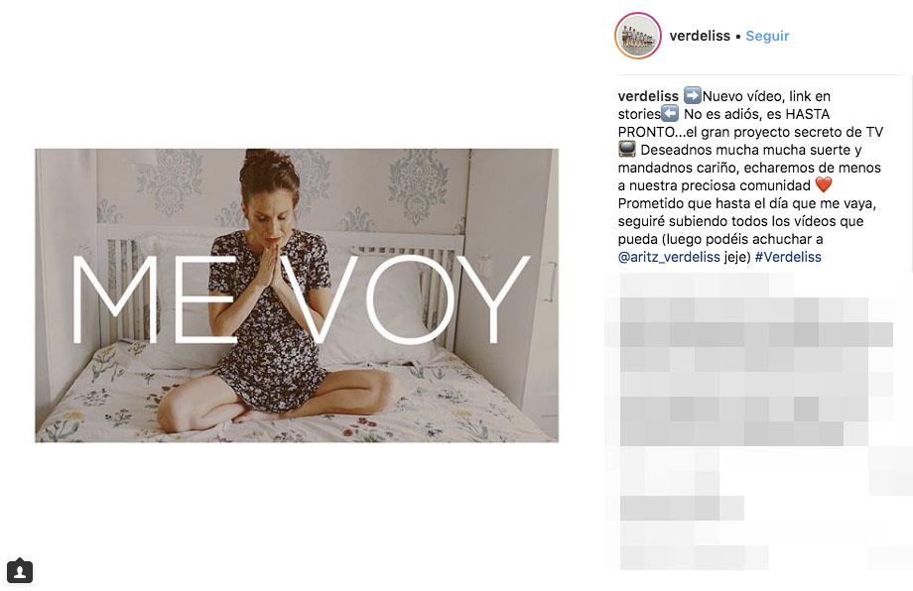Open verdeliss profile avatar picture
The width and height of the screenshot is (913, 591).
(x=637, y=36)
